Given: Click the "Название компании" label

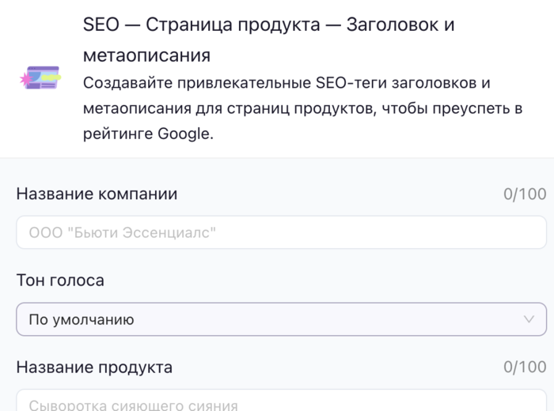Looking at the screenshot, I should (97, 194).
